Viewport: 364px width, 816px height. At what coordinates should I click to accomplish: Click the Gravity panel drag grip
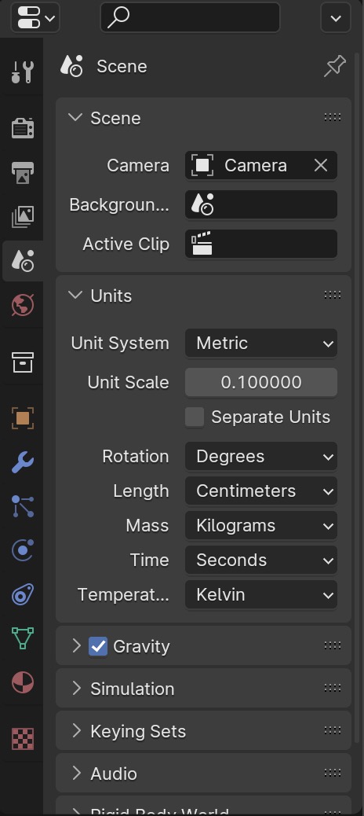point(333,646)
